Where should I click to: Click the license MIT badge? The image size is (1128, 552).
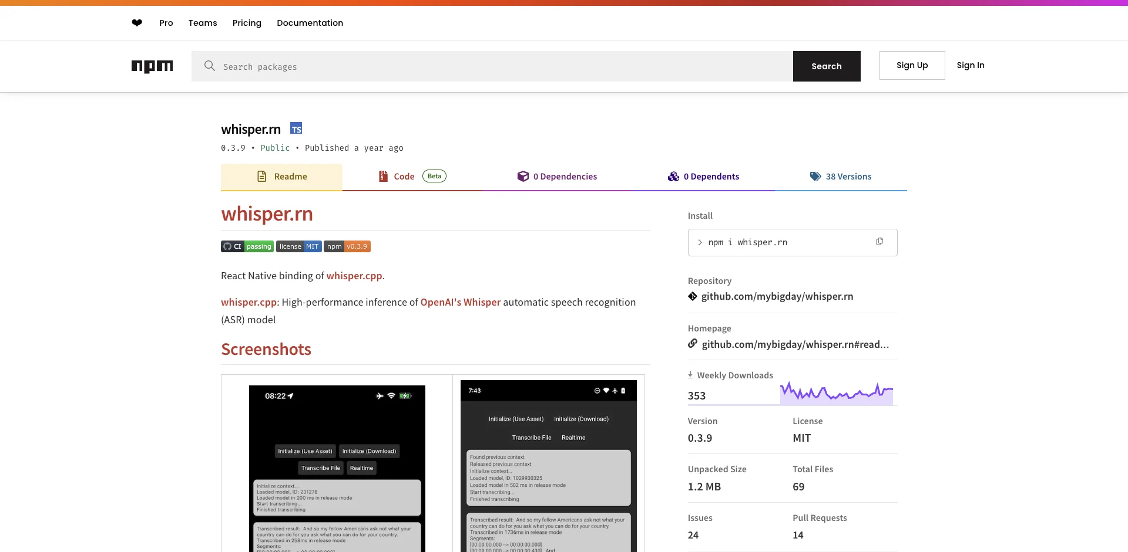coord(298,246)
